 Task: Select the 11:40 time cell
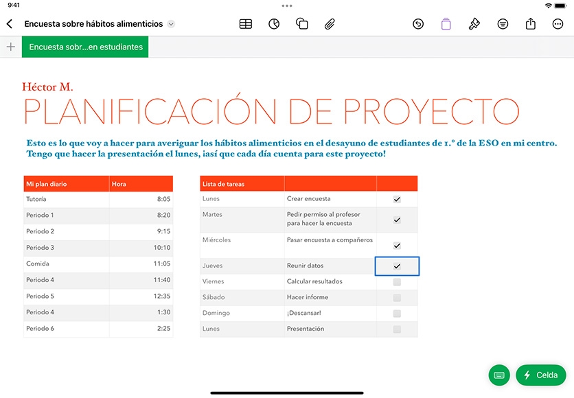[x=141, y=280]
